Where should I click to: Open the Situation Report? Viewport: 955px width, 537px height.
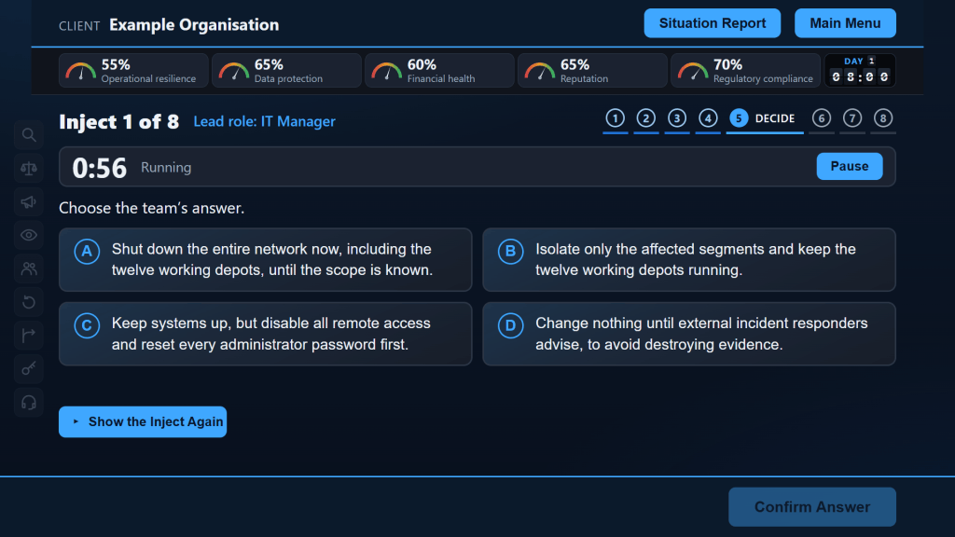pos(712,23)
